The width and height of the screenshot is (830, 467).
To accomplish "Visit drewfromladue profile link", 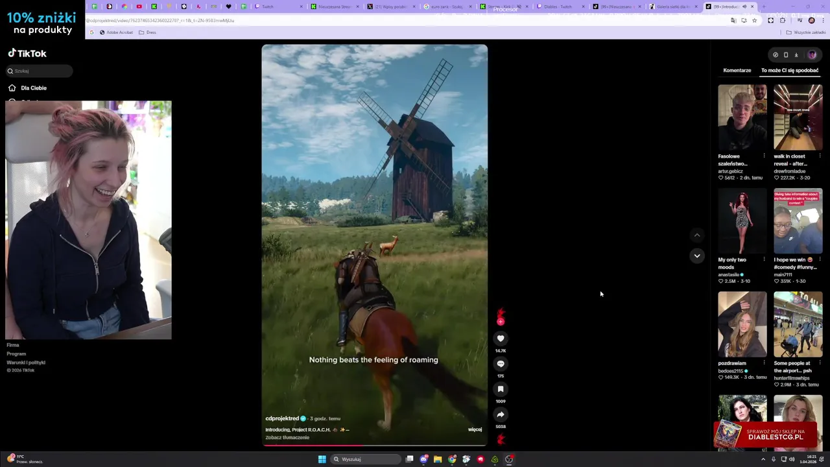I will pyautogui.click(x=791, y=171).
